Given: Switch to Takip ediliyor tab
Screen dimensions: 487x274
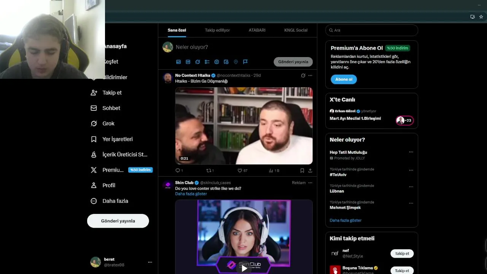Looking at the screenshot, I should click(x=217, y=30).
